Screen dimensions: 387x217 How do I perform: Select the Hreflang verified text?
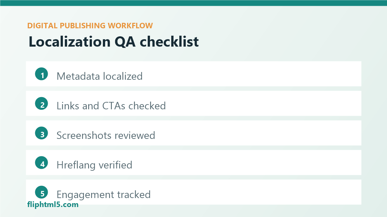[x=94, y=165]
